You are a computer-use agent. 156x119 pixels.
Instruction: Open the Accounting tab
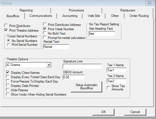(70, 16)
